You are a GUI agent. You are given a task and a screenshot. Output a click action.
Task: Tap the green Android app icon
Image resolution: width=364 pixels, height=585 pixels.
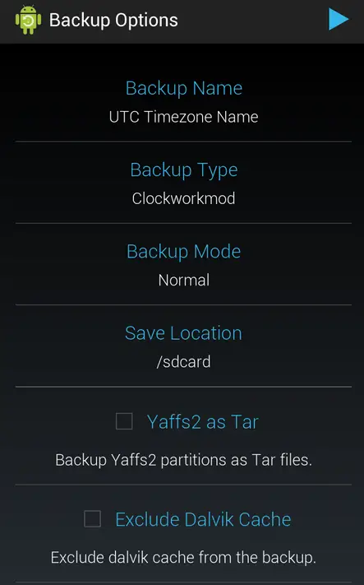coord(28,20)
